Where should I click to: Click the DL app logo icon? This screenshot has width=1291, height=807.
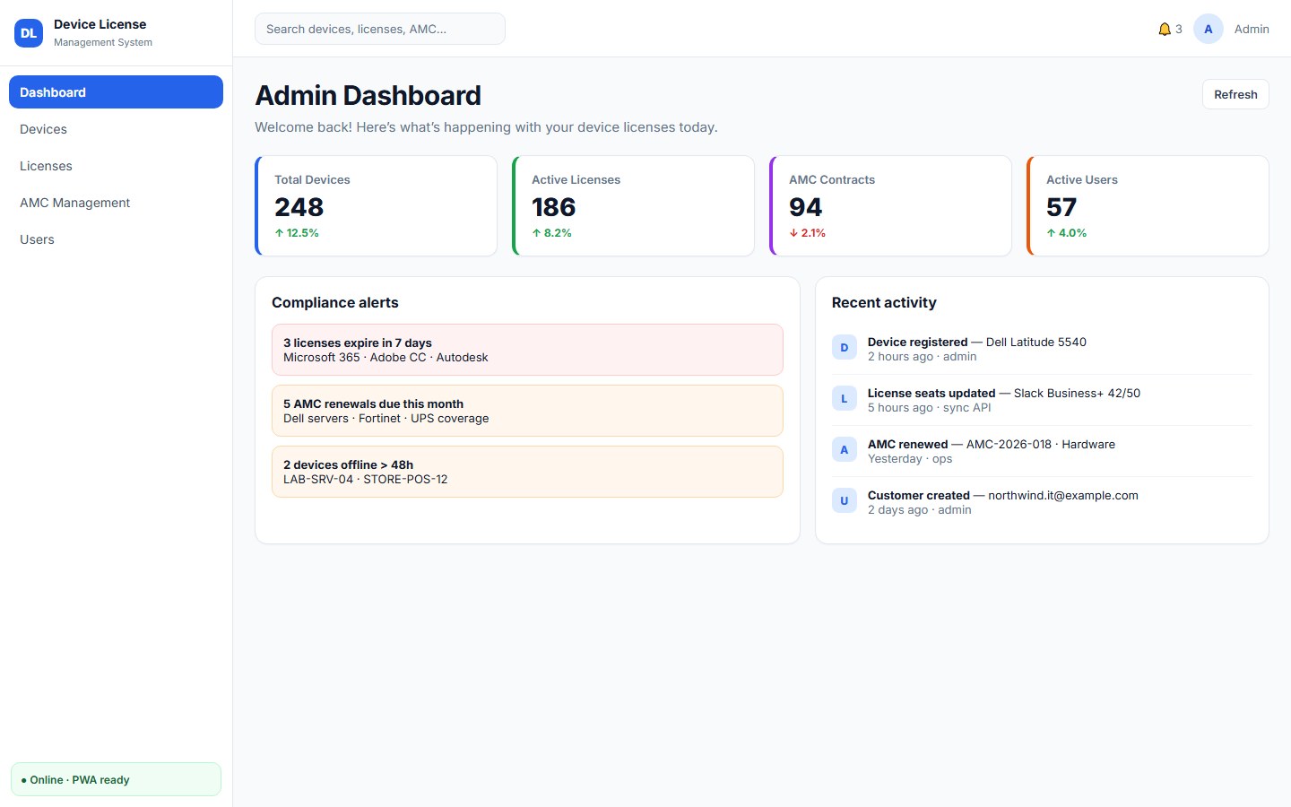(x=29, y=33)
